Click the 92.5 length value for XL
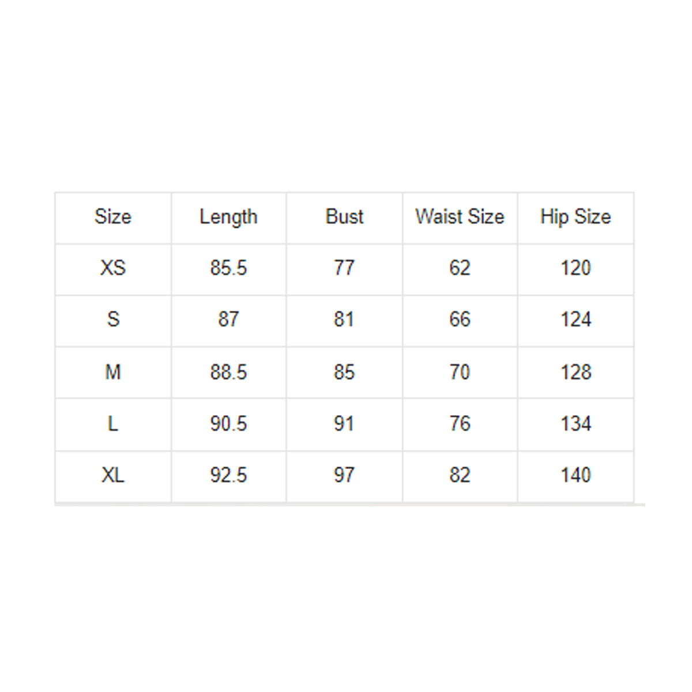 click(228, 475)
